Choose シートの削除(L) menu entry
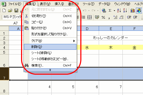 click(x=50, y=53)
